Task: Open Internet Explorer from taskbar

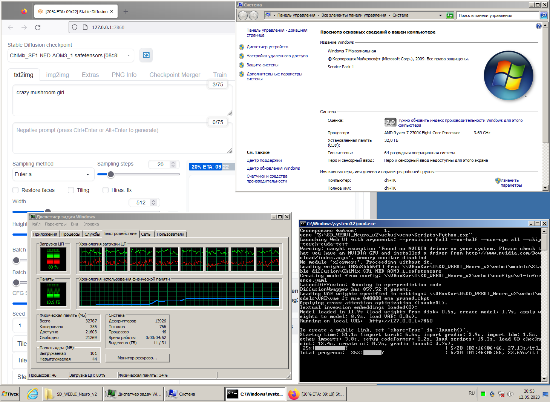Action: (33, 394)
